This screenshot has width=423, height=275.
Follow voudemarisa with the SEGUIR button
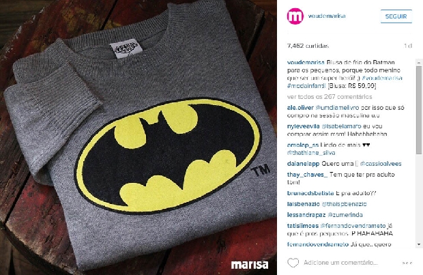point(396,16)
